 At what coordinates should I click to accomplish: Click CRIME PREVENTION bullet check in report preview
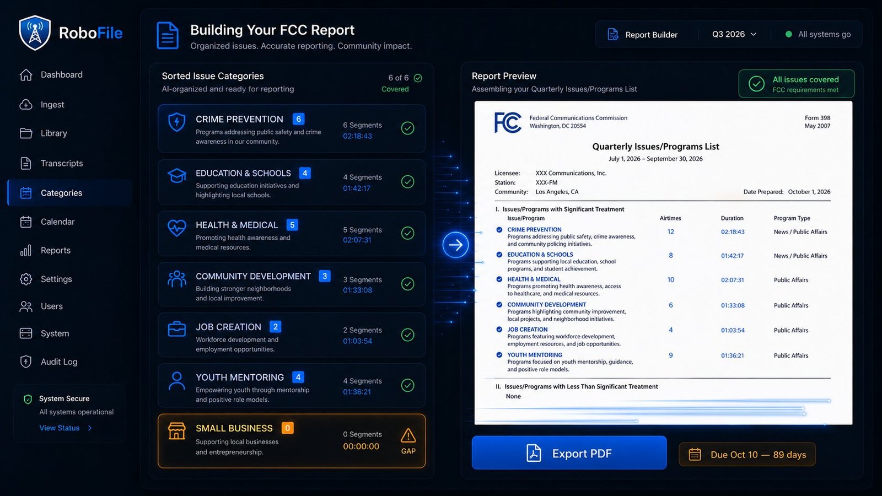point(499,230)
